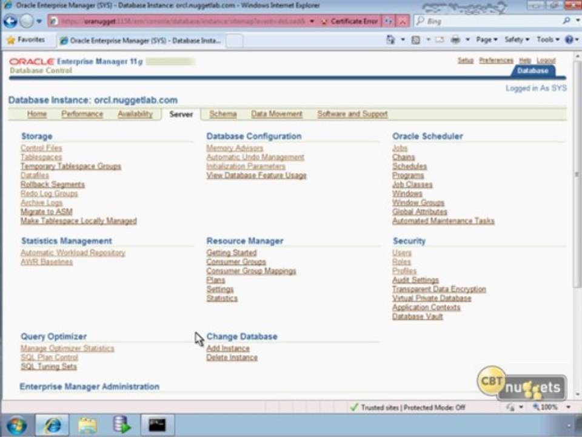Open Transparent Data Encryption link
The width and height of the screenshot is (582, 437).
[439, 289]
